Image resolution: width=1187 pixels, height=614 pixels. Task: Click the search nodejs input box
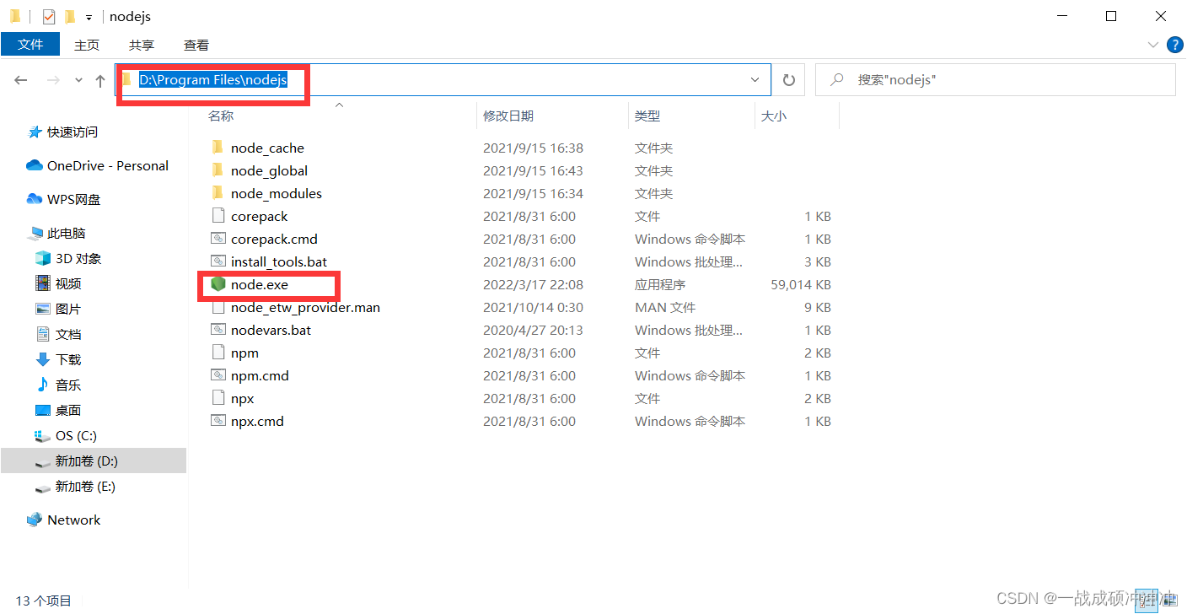pyautogui.click(x=996, y=80)
